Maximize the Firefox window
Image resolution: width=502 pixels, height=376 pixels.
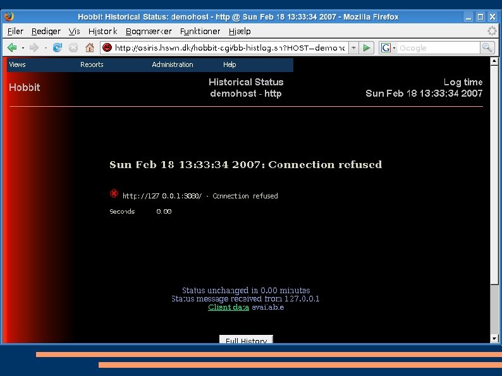click(x=481, y=17)
